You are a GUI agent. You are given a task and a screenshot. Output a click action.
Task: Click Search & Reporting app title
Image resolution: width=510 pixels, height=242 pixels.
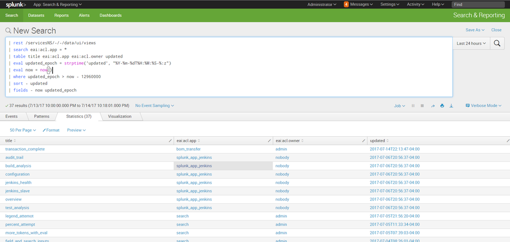[479, 15]
